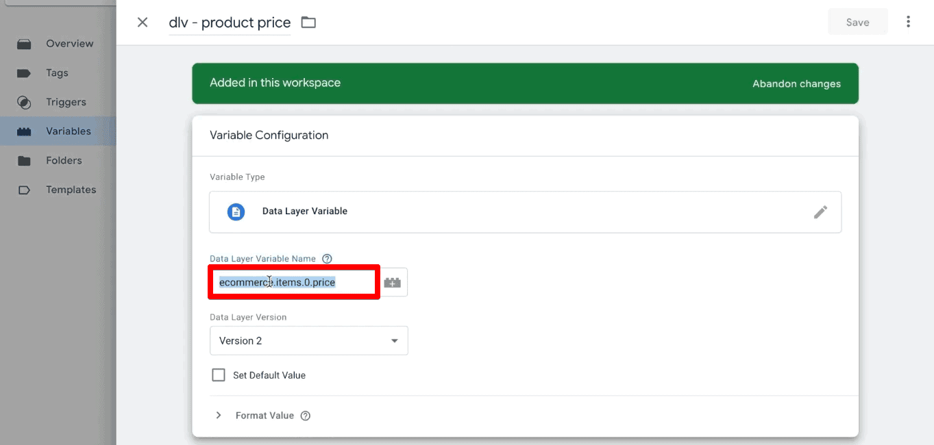Screen dimensions: 934x445
Task: Open the Tags section icon
Action: click(24, 73)
